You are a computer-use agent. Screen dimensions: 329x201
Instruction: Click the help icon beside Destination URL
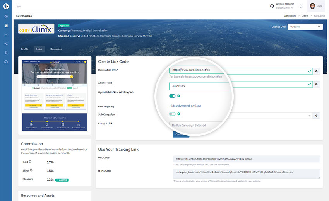317,72
